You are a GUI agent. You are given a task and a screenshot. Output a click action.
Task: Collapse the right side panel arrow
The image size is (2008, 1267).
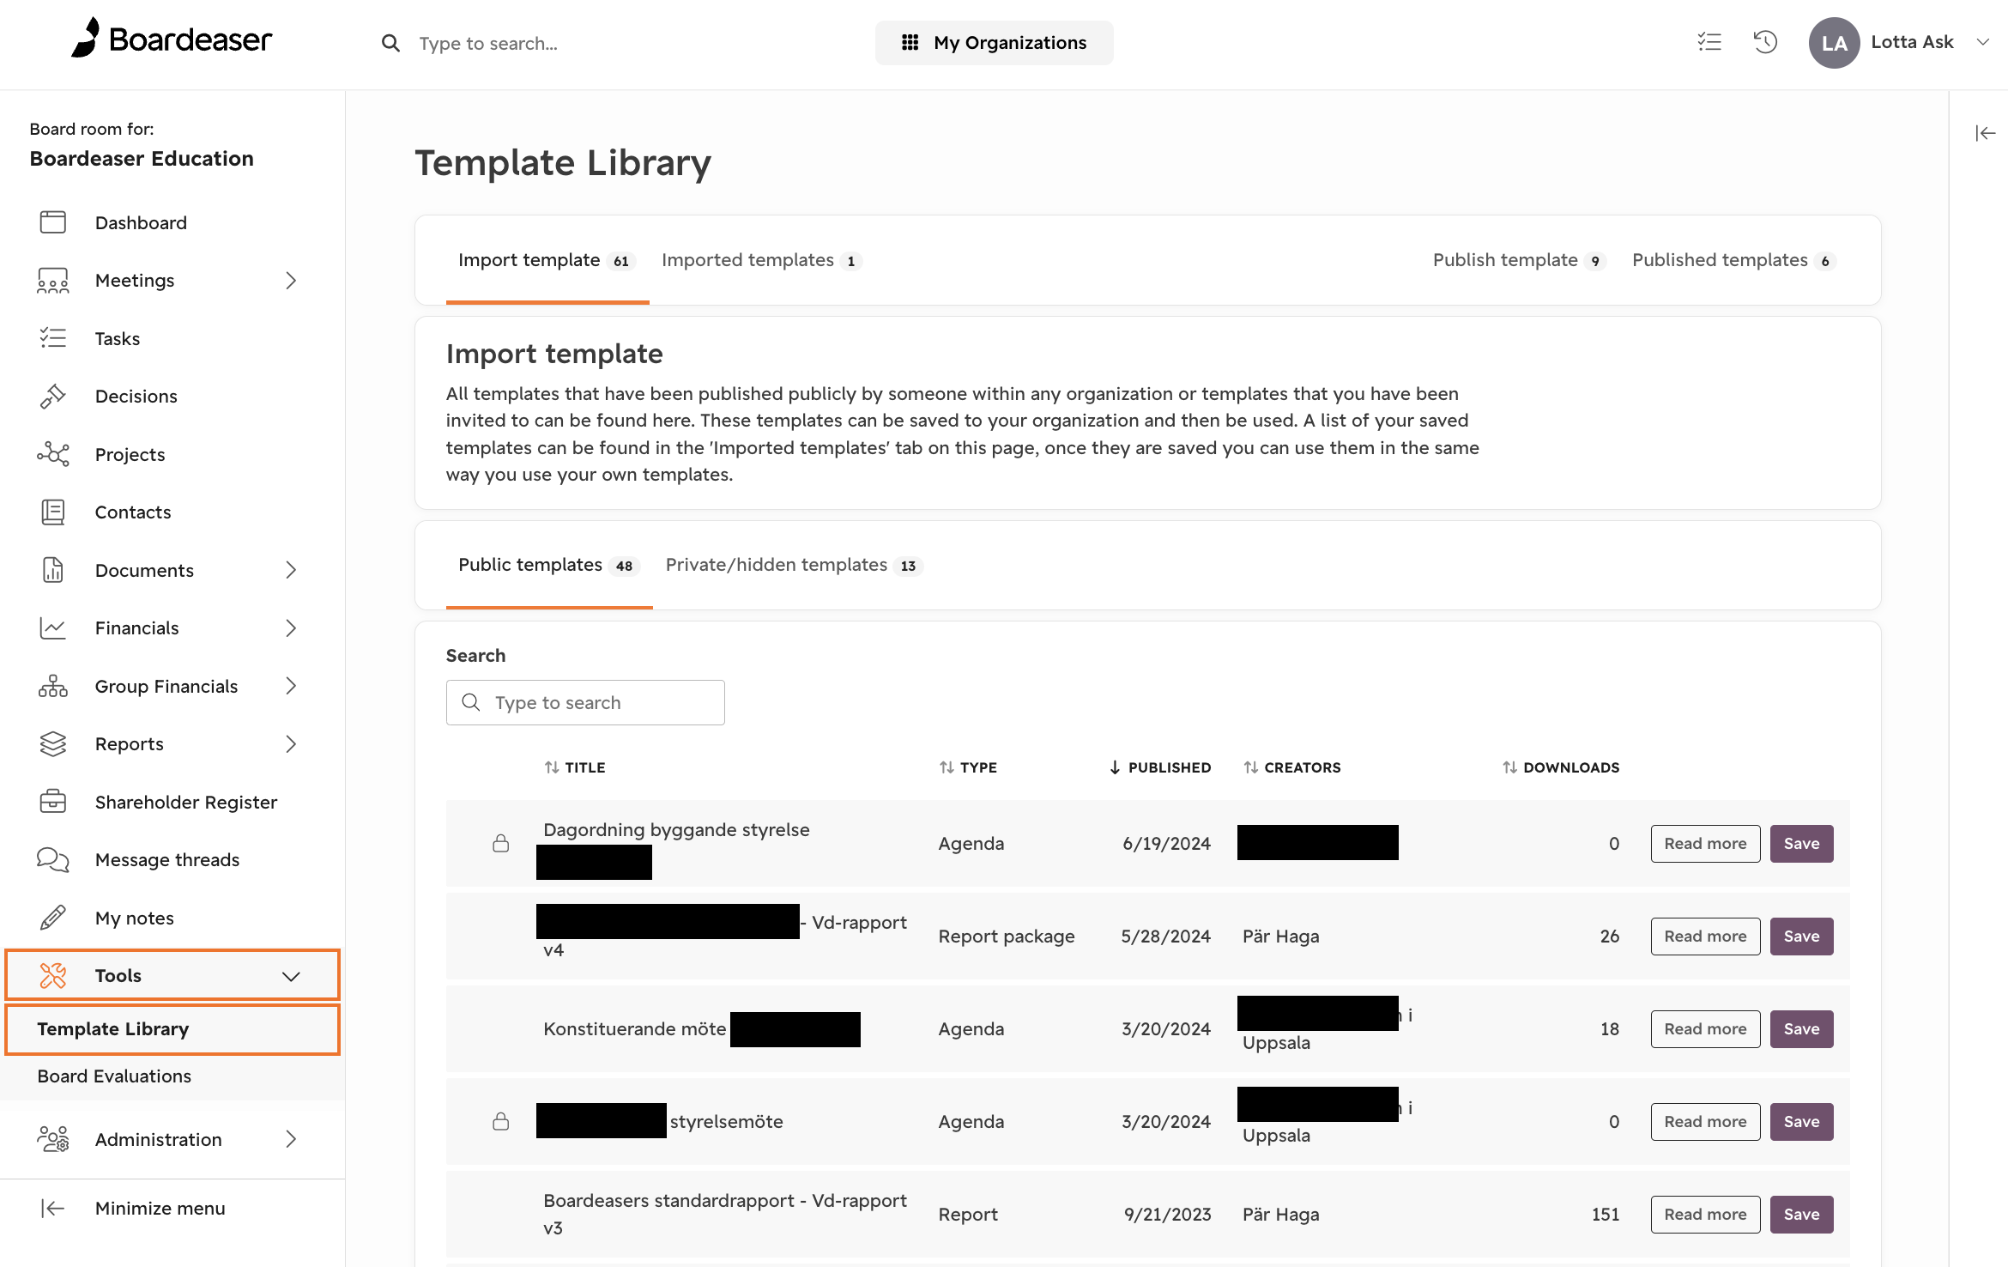(x=1985, y=133)
